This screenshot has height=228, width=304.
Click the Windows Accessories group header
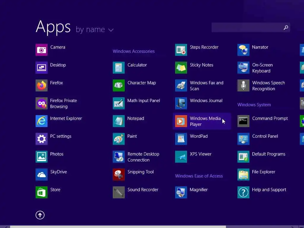pos(134,51)
